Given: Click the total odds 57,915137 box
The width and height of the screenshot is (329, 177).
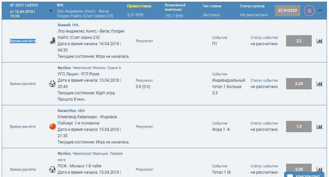Looking at the screenshot, I should 287,11.
